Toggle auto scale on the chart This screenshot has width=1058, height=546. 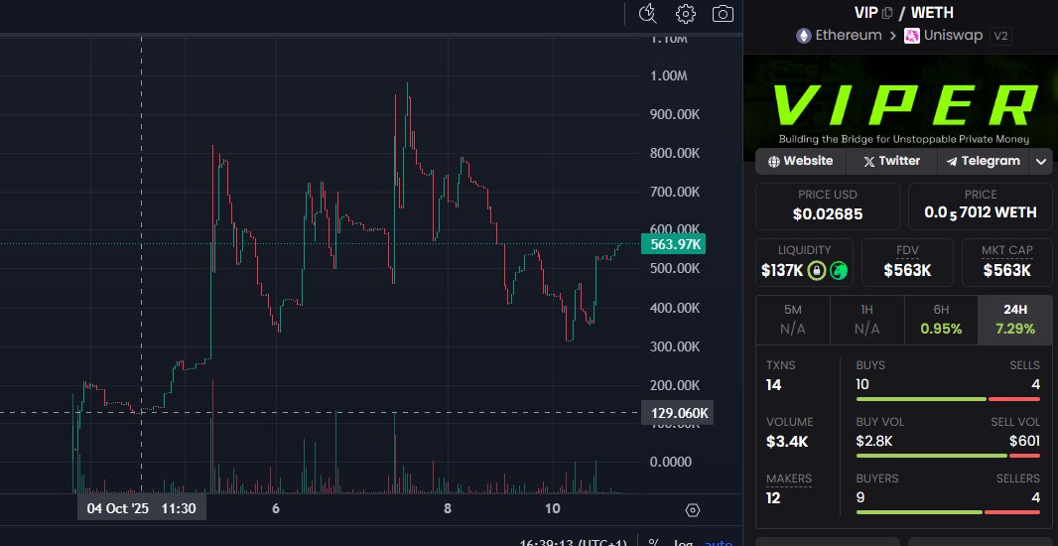717,543
